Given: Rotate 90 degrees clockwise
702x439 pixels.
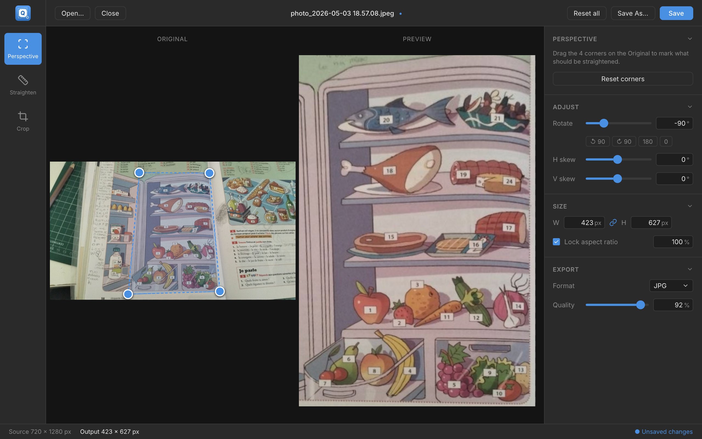Looking at the screenshot, I should [624, 141].
